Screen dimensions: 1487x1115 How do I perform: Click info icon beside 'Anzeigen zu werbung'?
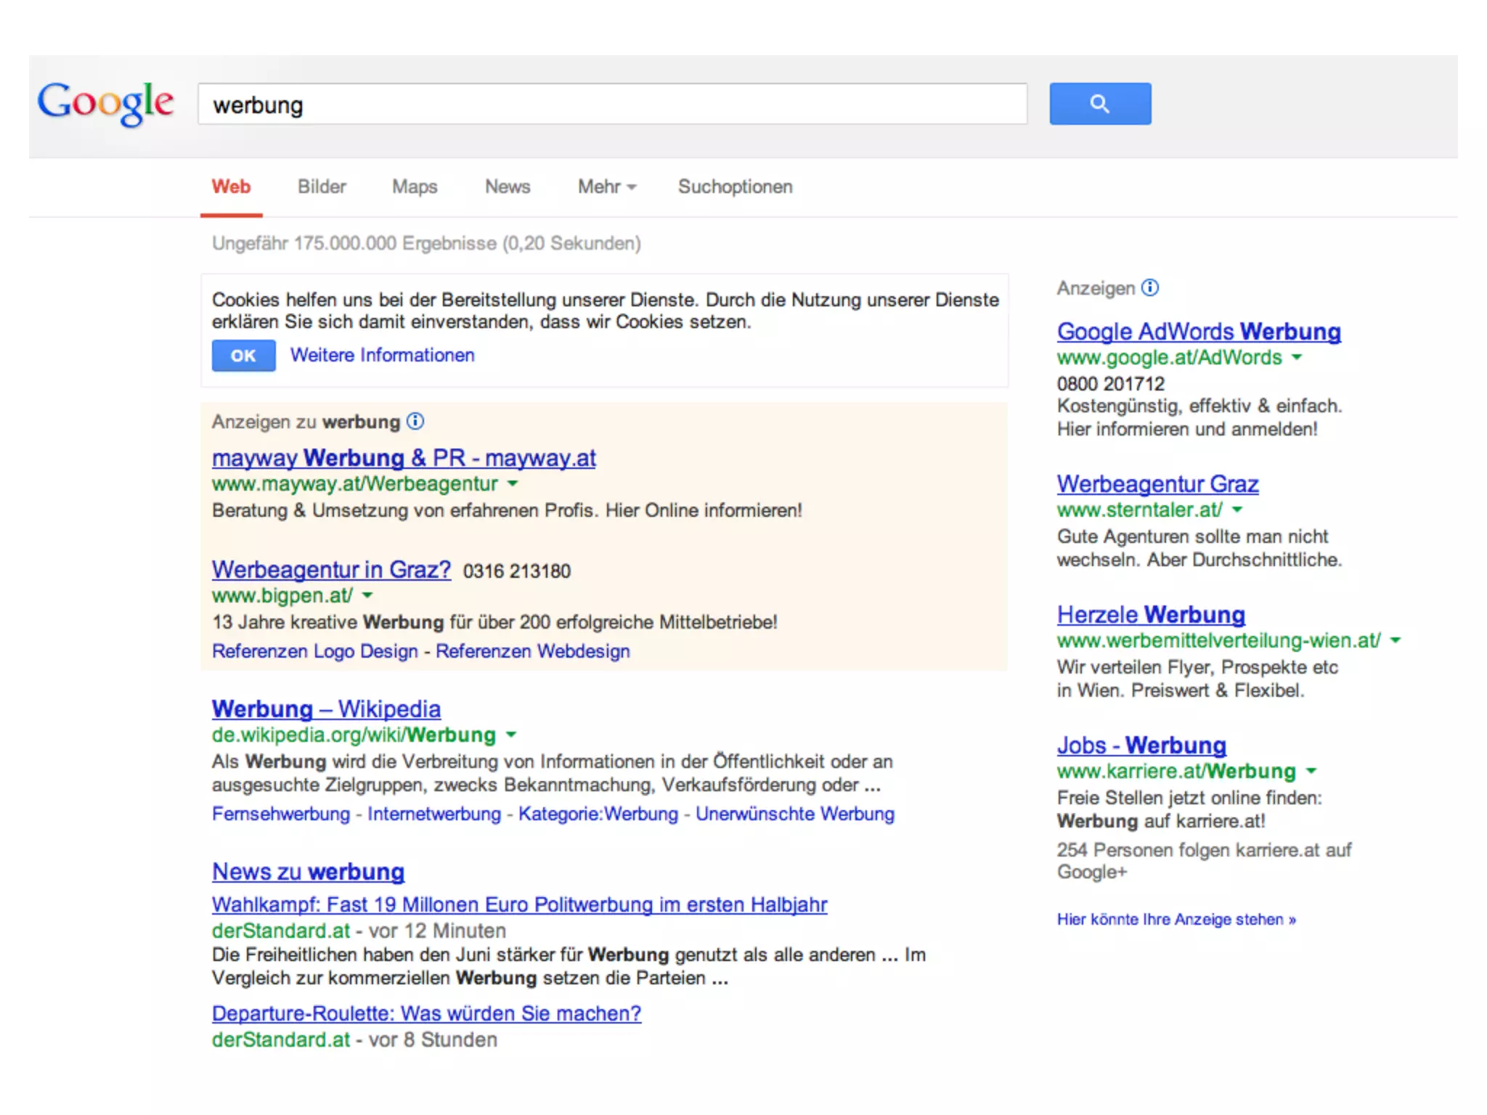(415, 421)
